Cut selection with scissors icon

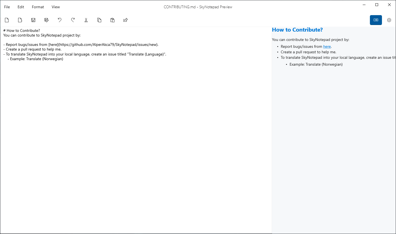(x=86, y=20)
